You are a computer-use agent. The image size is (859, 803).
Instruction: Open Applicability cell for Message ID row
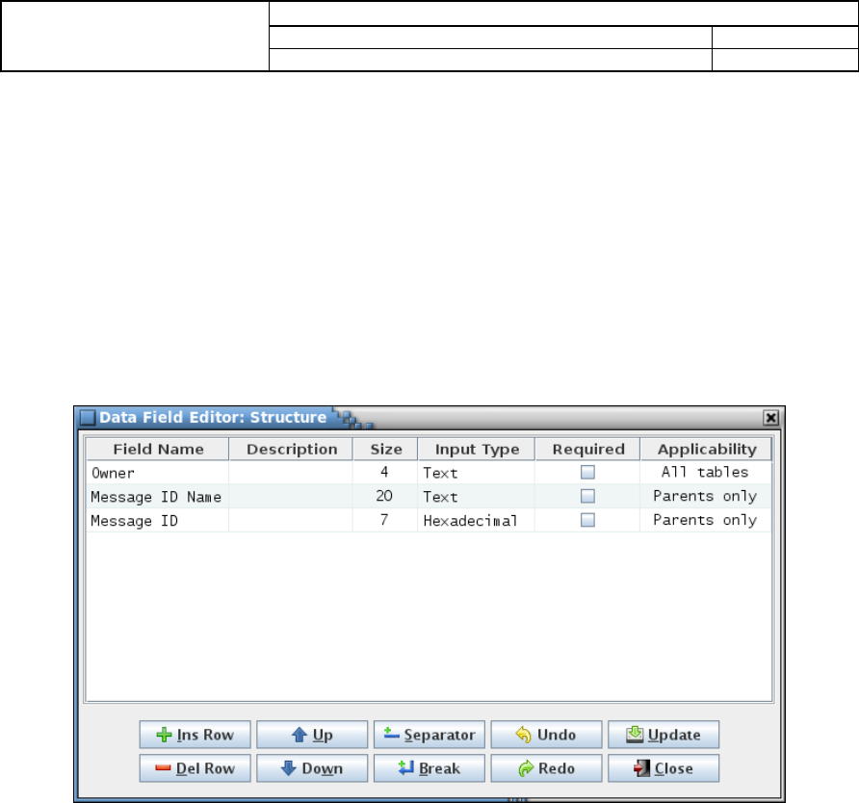pyautogui.click(x=706, y=520)
